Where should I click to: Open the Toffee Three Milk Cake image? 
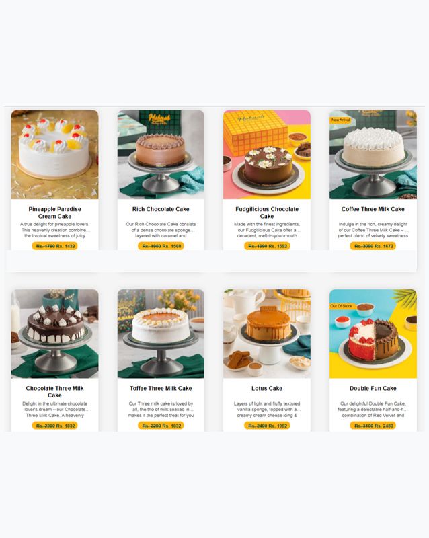tap(161, 334)
